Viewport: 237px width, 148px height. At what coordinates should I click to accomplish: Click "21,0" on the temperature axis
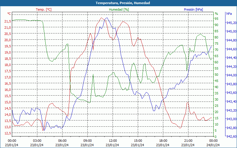[8, 28]
